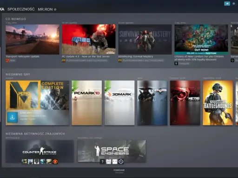Open the camouflage soldier avatar under Counter-Strike
238x178 pixels.
[24, 162]
